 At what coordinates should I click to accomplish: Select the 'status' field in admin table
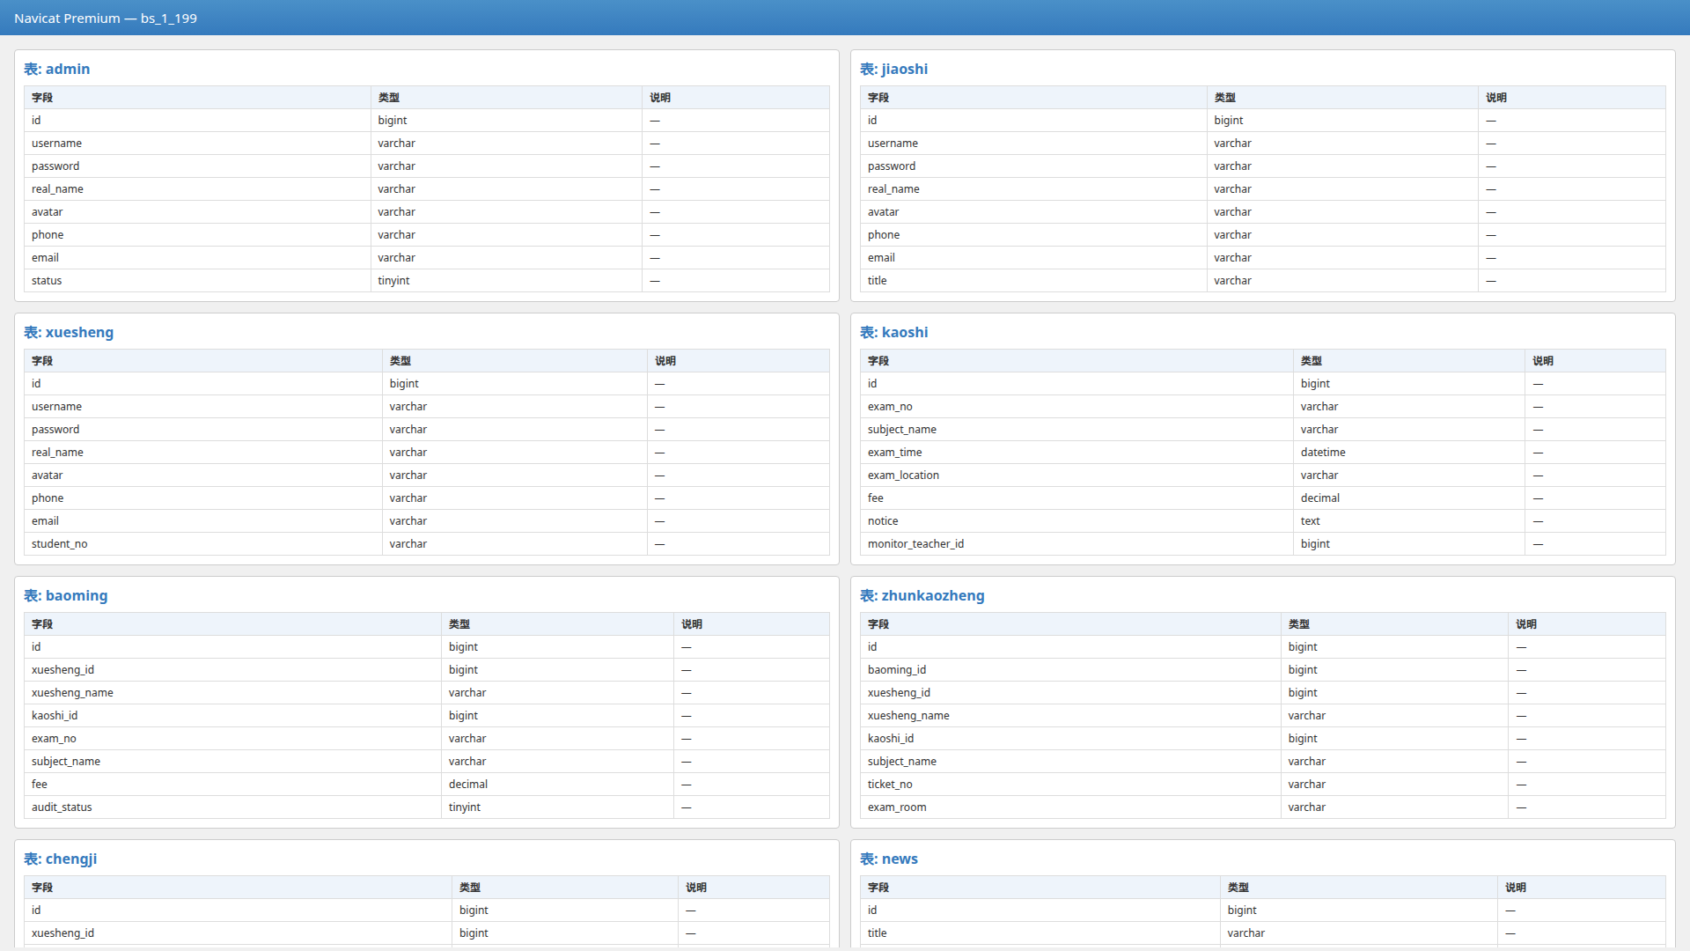click(x=47, y=281)
